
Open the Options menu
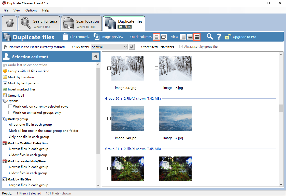click(31, 10)
